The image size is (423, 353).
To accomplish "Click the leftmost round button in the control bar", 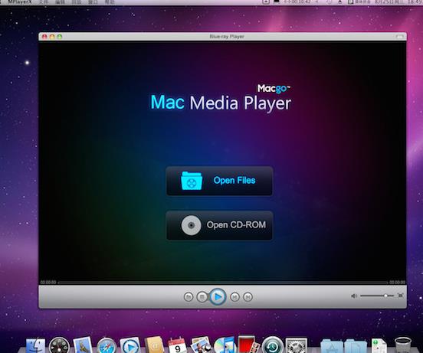I will click(x=189, y=297).
